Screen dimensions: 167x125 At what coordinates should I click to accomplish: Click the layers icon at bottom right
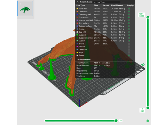point(148,121)
